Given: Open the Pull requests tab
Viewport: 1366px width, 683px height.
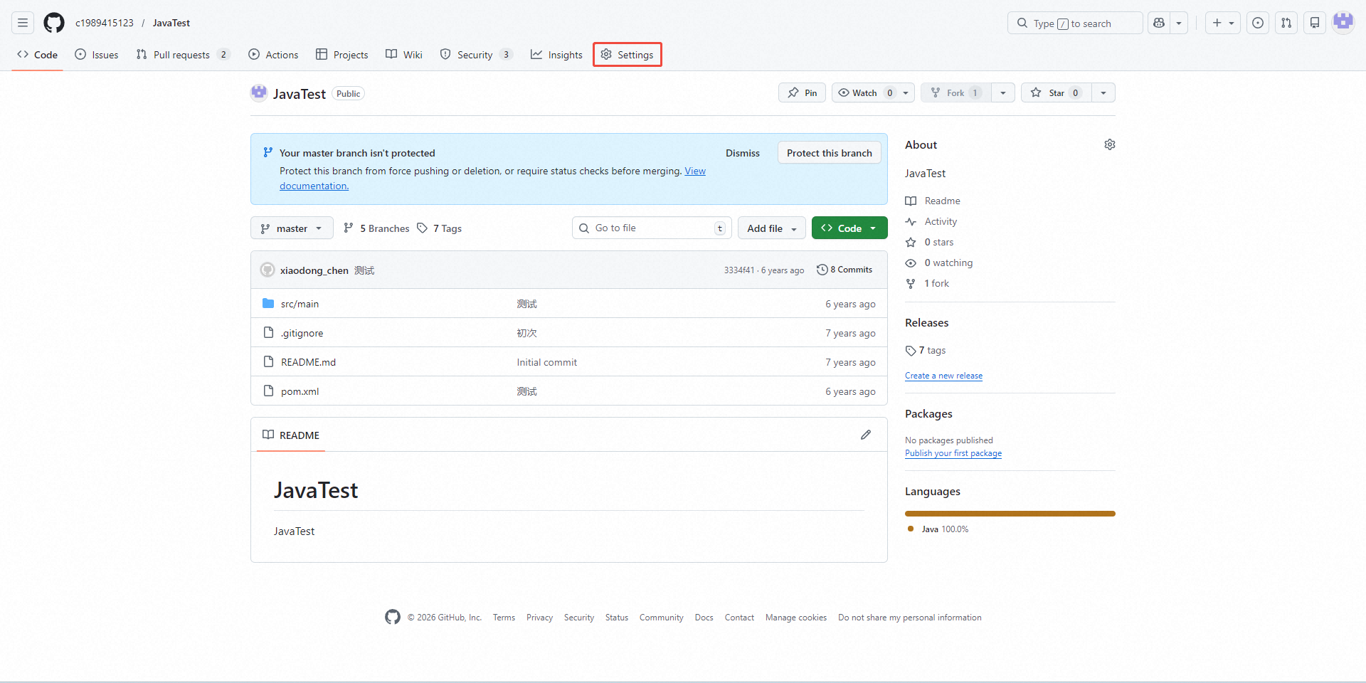Looking at the screenshot, I should click(181, 55).
